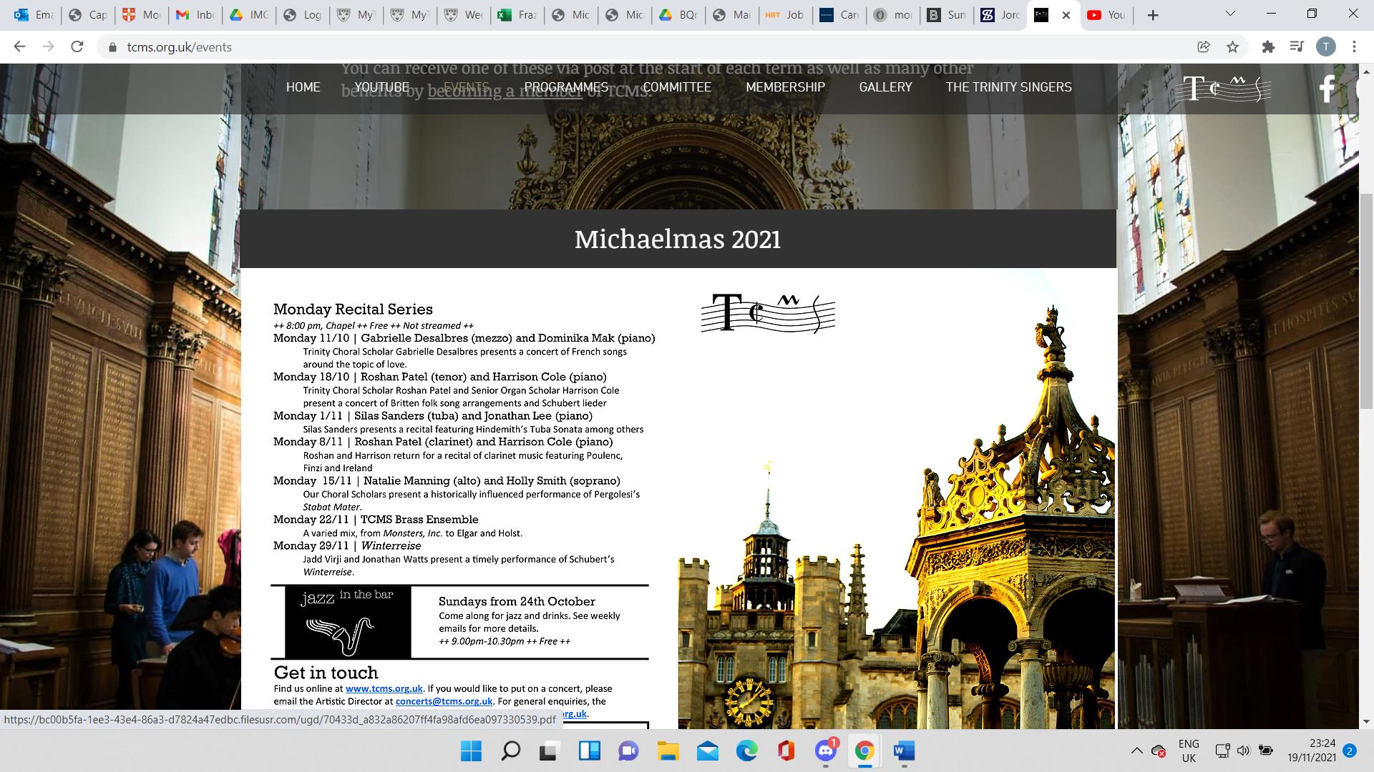1374x772 pixels.
Task: Click the share page icon
Action: (x=1204, y=47)
